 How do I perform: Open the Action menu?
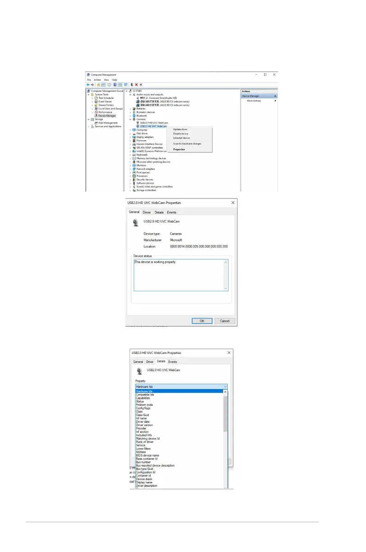(x=97, y=80)
